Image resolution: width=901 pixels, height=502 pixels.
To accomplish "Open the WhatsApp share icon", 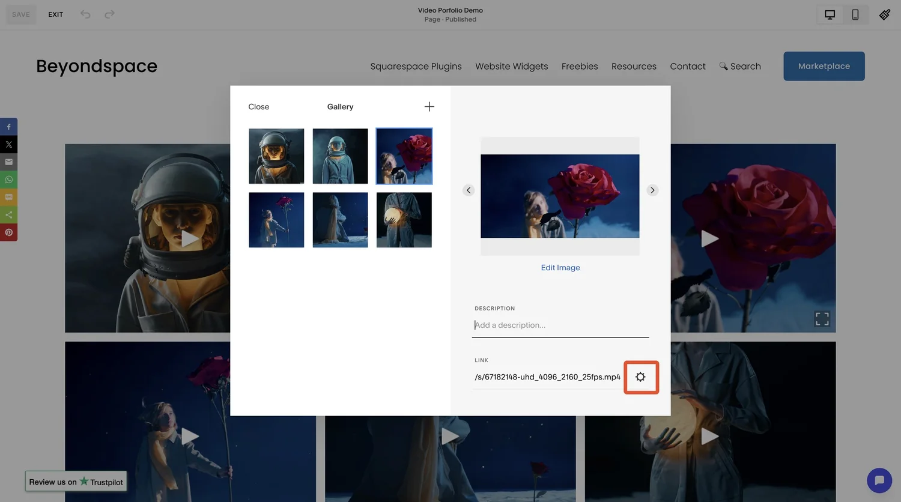I will pyautogui.click(x=8, y=179).
